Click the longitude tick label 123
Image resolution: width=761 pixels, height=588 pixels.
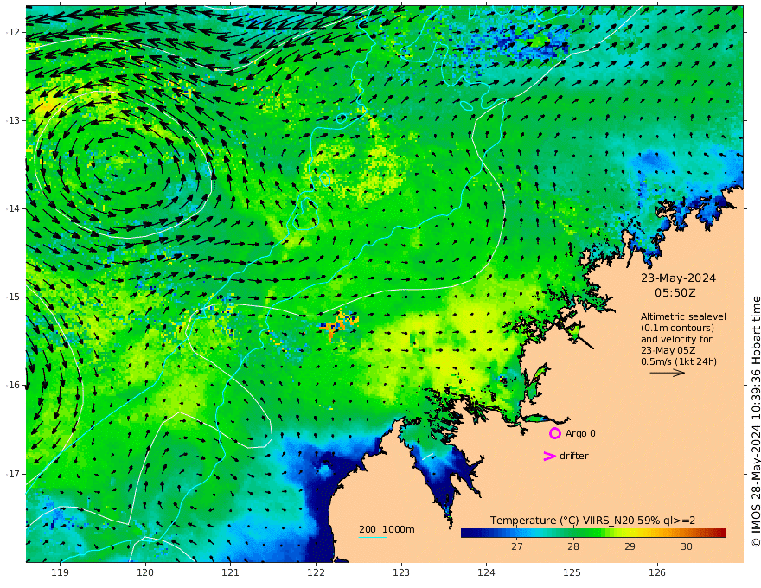[401, 572]
